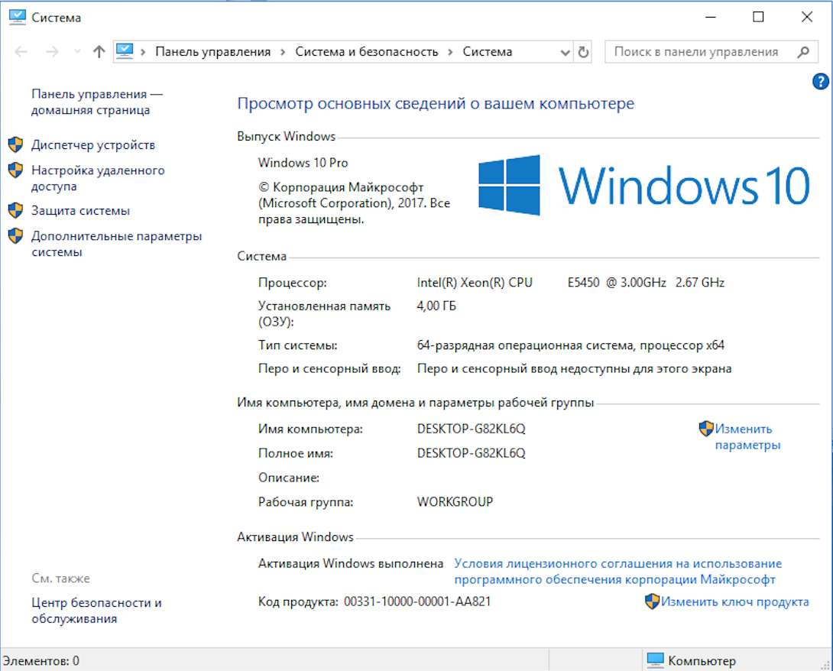Open Панель управления — домашняя страница

point(97,102)
